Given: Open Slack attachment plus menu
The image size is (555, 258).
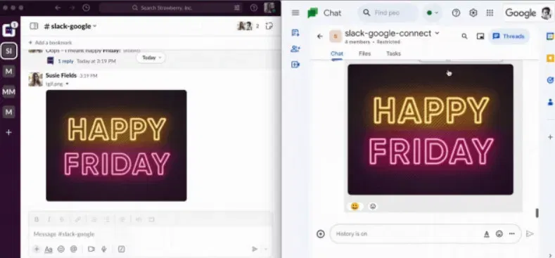Looking at the screenshot, I should point(37,249).
